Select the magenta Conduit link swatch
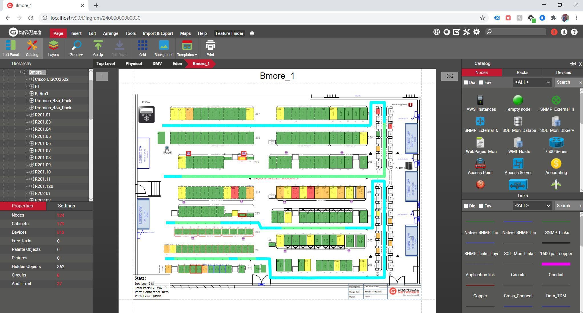This screenshot has height=313, width=583. tap(556, 264)
